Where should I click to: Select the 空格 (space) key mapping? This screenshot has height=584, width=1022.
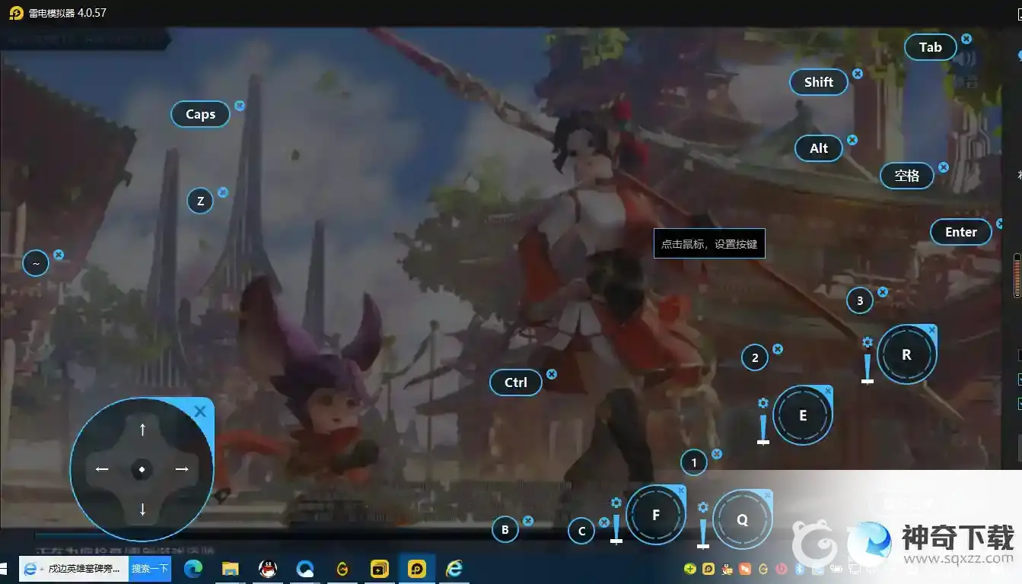pyautogui.click(x=907, y=176)
